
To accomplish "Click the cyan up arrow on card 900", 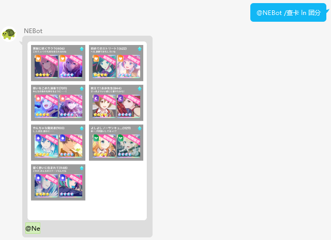I will (x=82, y=128).
